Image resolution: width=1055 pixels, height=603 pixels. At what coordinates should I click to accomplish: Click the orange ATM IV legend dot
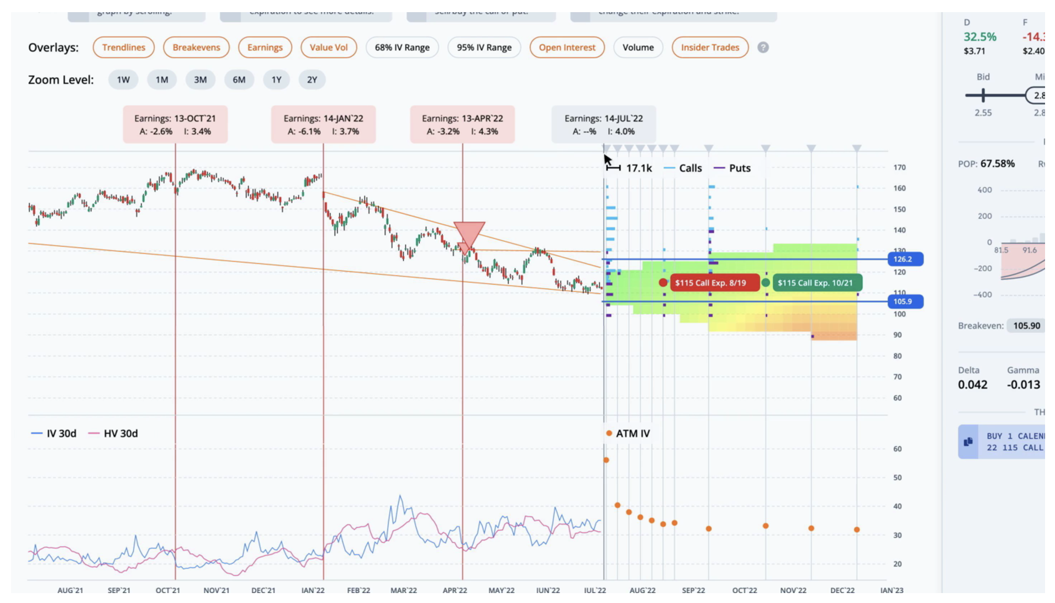point(608,433)
